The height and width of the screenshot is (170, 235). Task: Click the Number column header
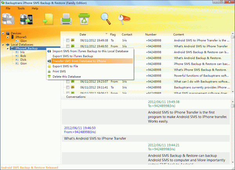point(151,35)
